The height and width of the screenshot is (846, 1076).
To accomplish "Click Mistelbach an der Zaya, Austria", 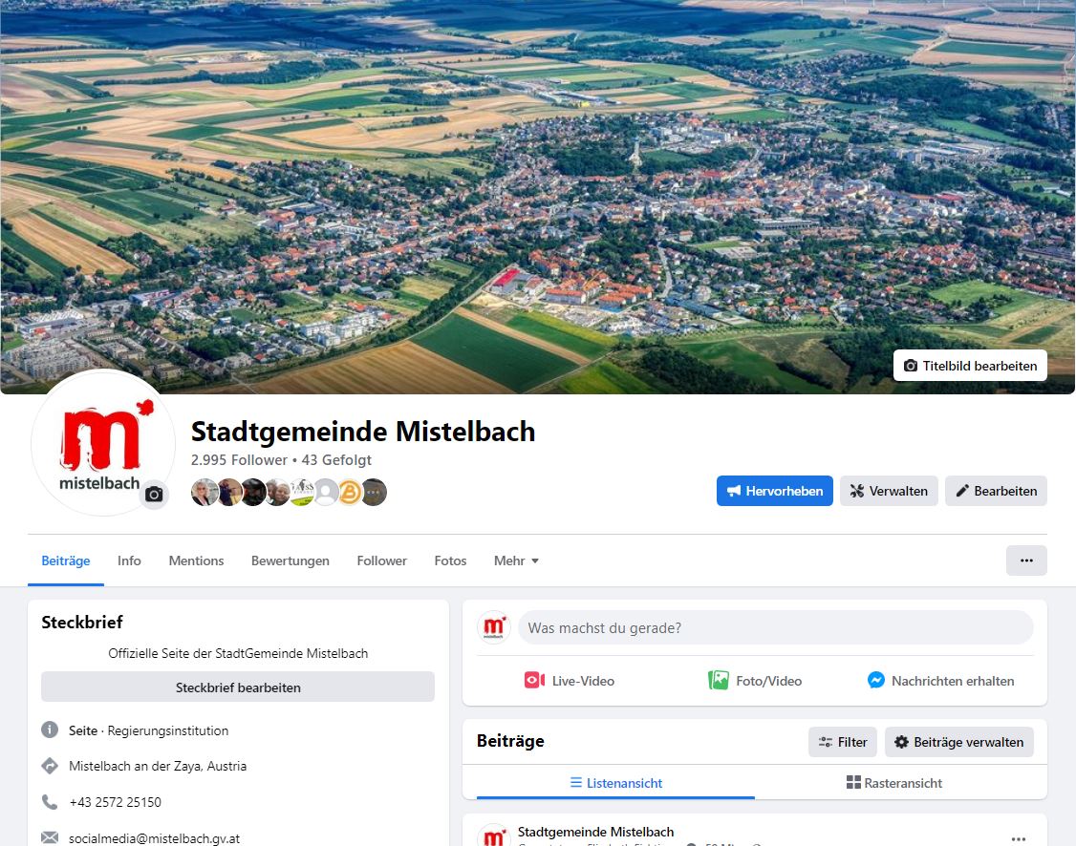I will tap(158, 766).
